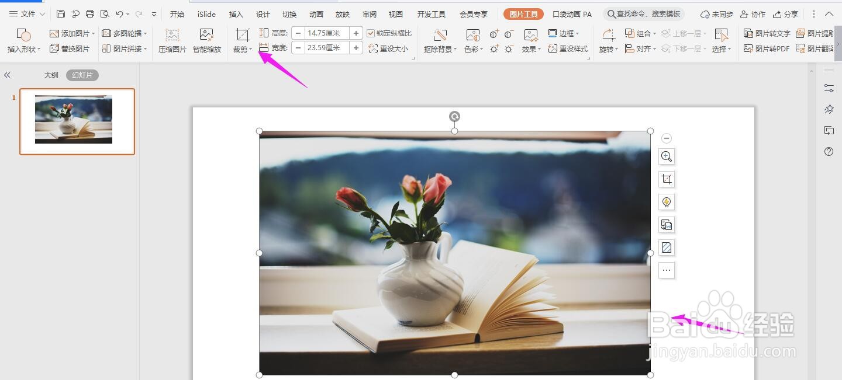Click the Decrease Brightness icon
This screenshot has width=842, height=380.
[x=509, y=49]
